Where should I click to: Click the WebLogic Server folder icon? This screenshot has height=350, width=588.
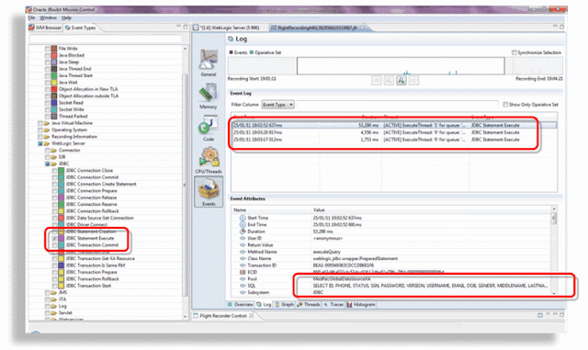[x=47, y=143]
